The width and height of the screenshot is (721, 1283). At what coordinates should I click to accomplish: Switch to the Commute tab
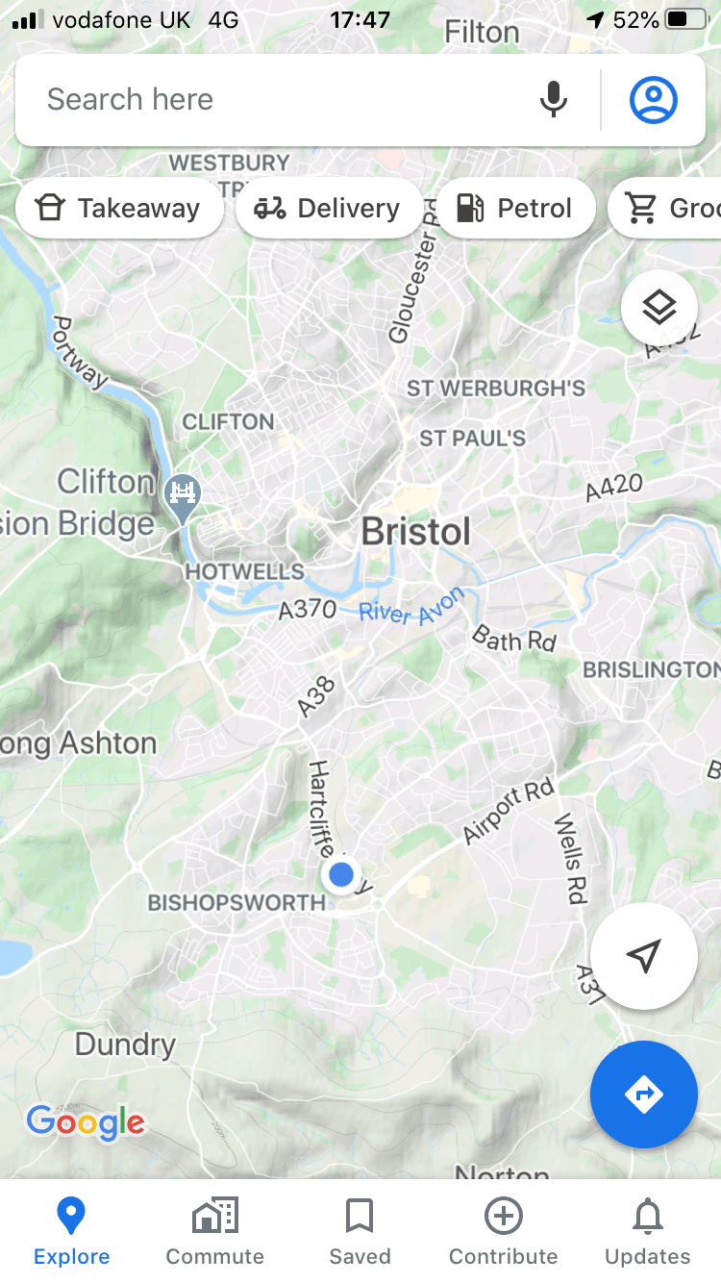click(x=215, y=1231)
